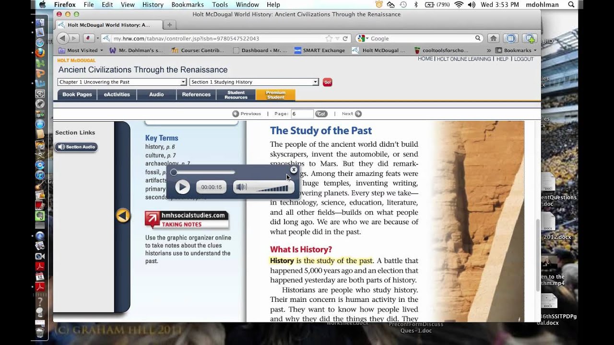Screen dimensions: 614x345
Task: Click the browser forward button
Action: pyautogui.click(x=74, y=38)
